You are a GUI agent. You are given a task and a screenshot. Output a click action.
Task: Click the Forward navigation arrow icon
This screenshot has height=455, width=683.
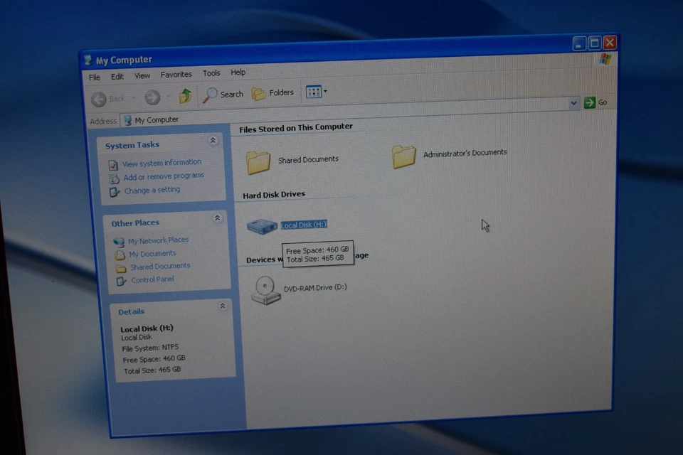152,99
